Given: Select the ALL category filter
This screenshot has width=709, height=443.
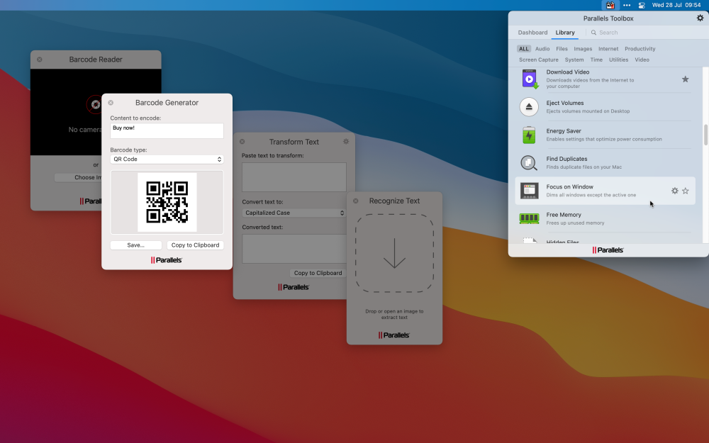Looking at the screenshot, I should click(x=523, y=49).
